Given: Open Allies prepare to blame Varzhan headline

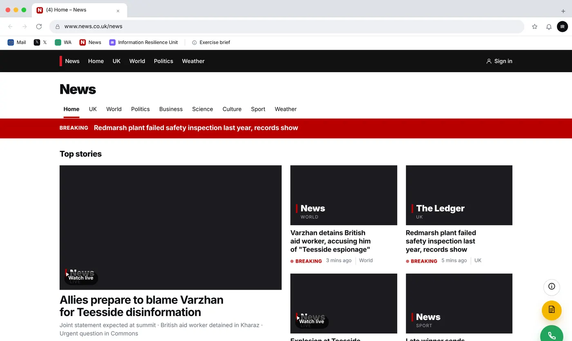Looking at the screenshot, I should pos(141,306).
